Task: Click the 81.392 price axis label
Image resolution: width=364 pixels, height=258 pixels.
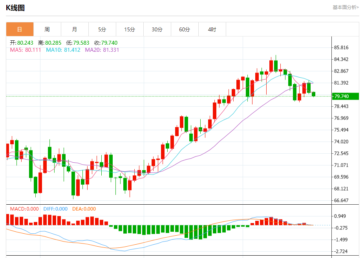Action: tap(341, 83)
